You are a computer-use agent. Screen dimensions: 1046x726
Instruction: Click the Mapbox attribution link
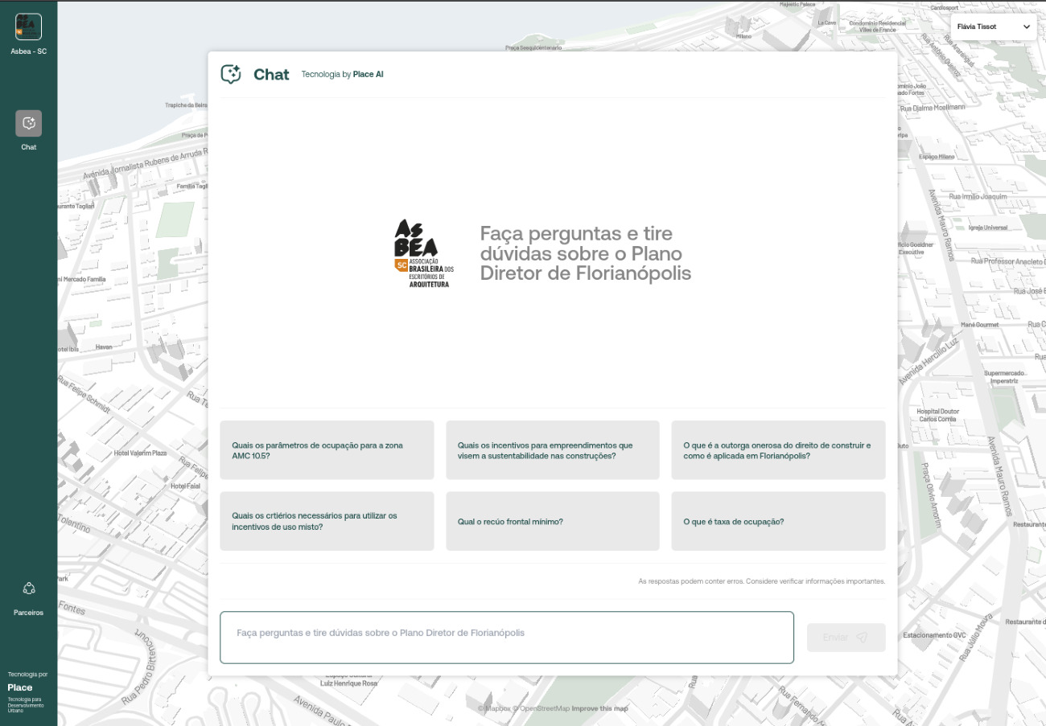[x=494, y=708]
